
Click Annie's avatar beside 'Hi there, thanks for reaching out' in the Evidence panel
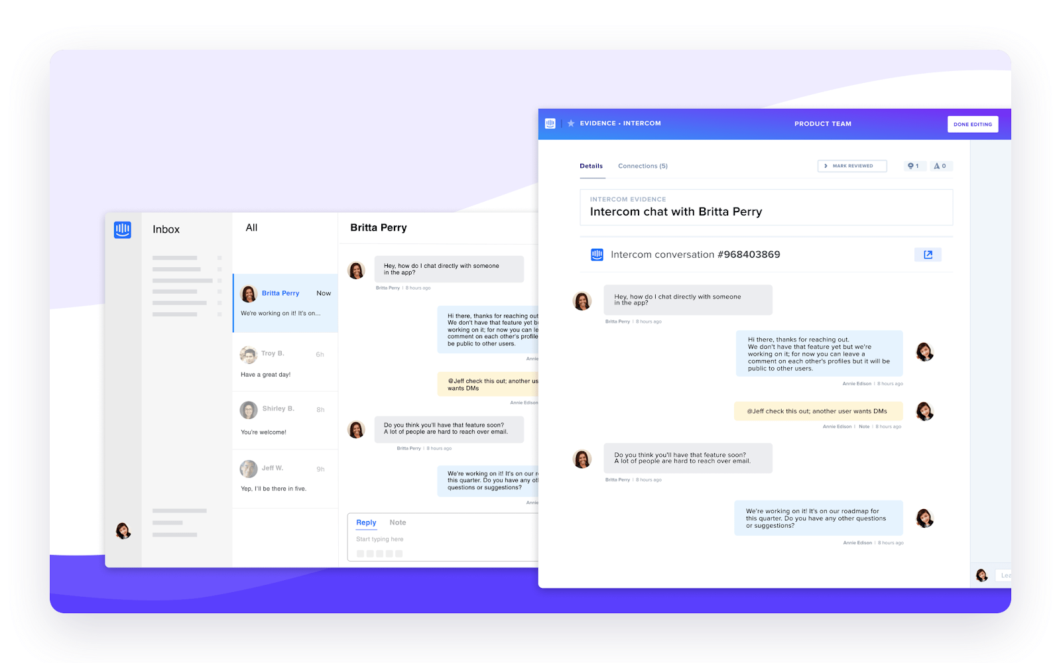[924, 352]
